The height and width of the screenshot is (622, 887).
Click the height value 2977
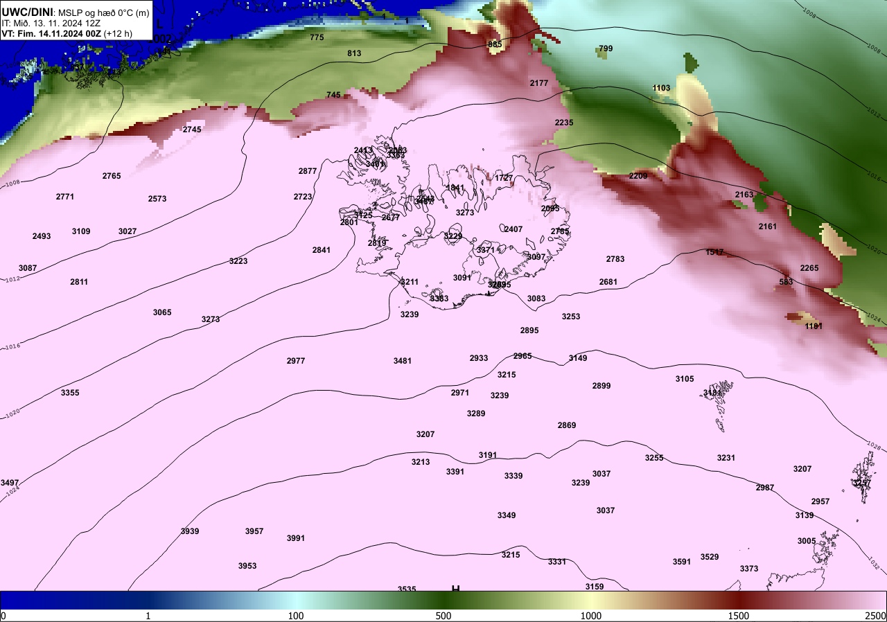point(296,361)
